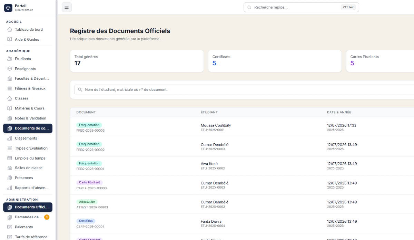414x240 pixels.
Task: Open Aide & Guides menu item
Action: click(x=28, y=39)
